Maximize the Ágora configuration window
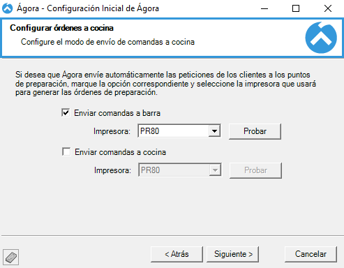The image size is (344, 268). click(296, 8)
